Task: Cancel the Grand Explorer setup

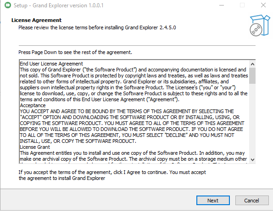Action: pos(251,201)
